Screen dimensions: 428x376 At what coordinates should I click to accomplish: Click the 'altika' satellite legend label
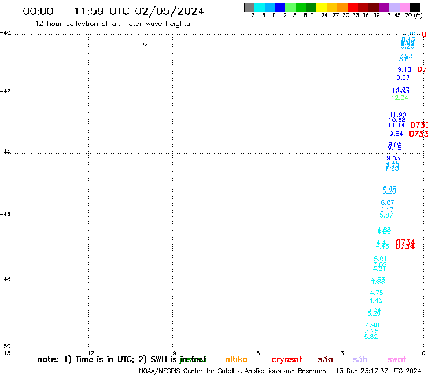236,359
